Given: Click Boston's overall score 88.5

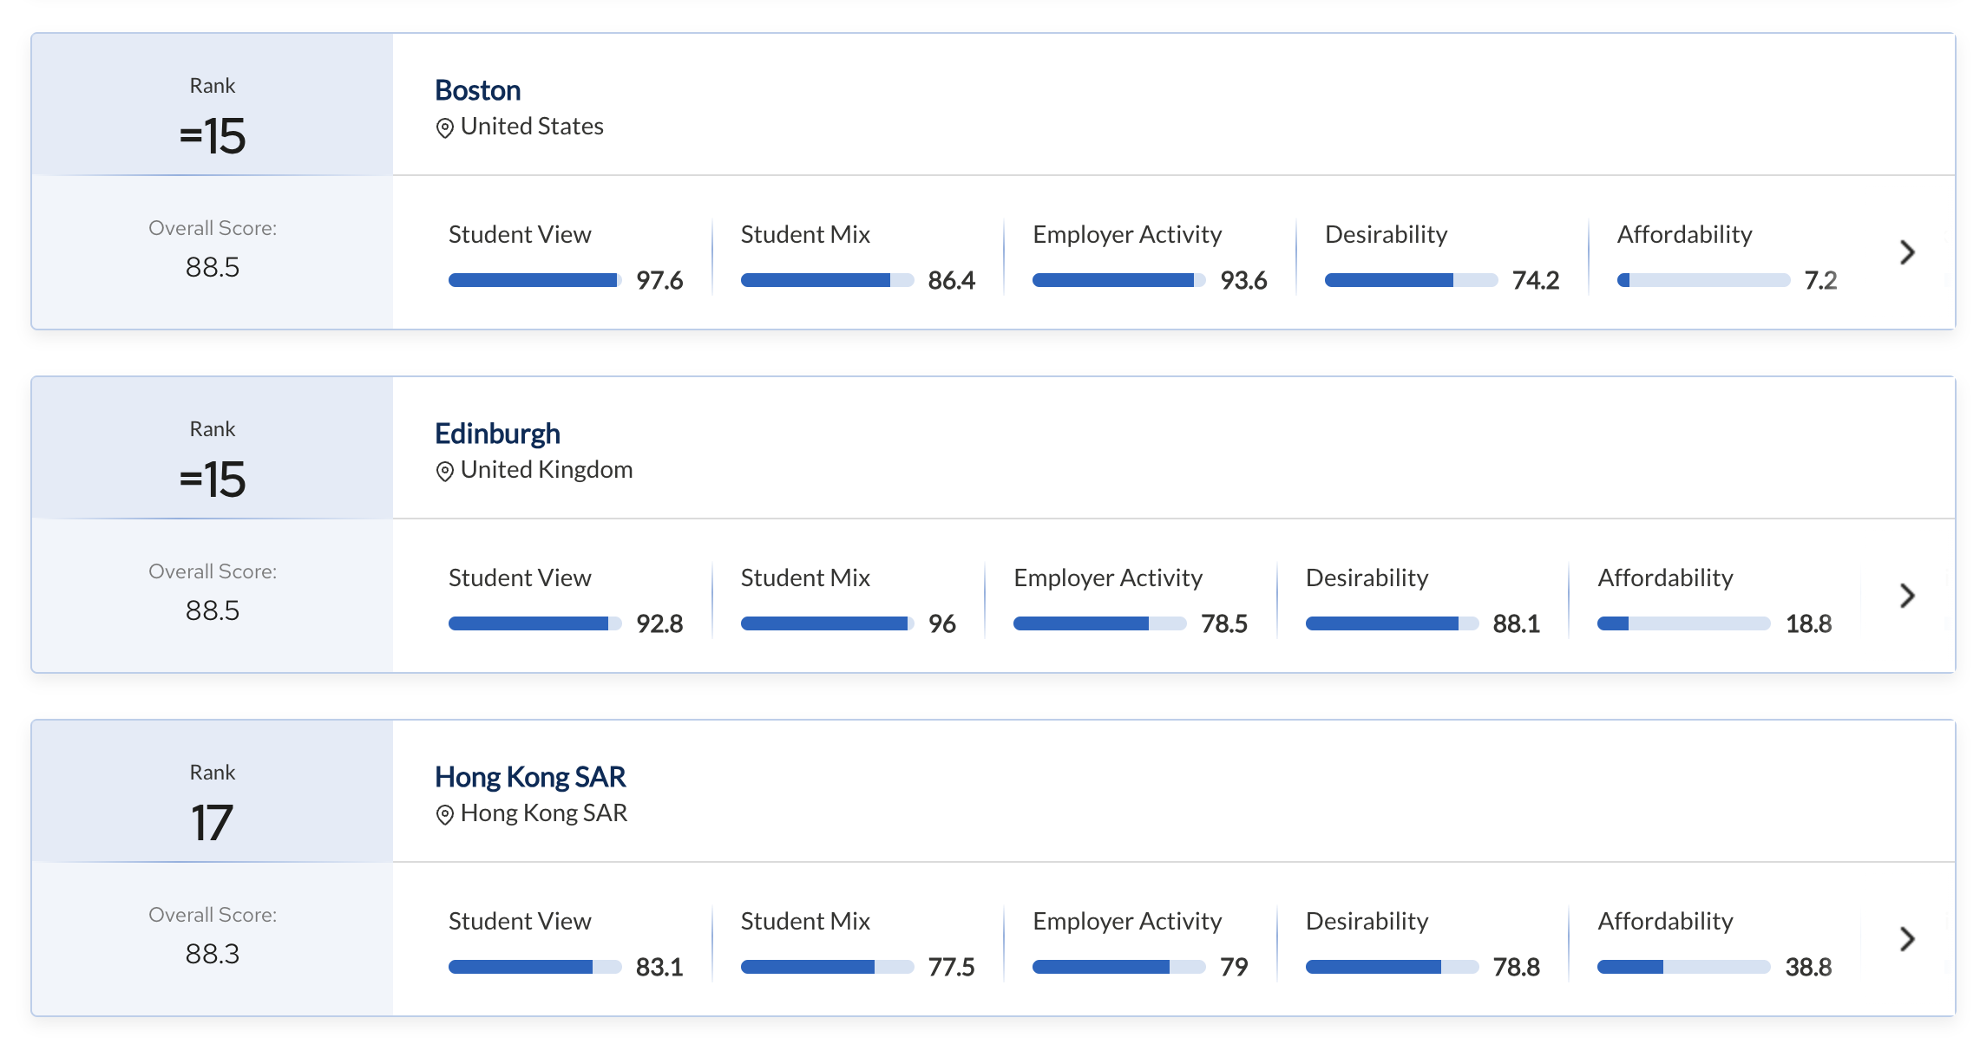Looking at the screenshot, I should tap(213, 267).
